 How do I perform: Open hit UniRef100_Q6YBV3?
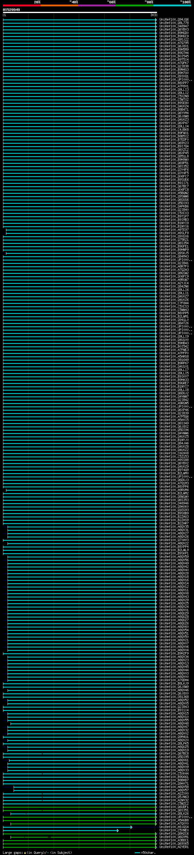click(174, 29)
